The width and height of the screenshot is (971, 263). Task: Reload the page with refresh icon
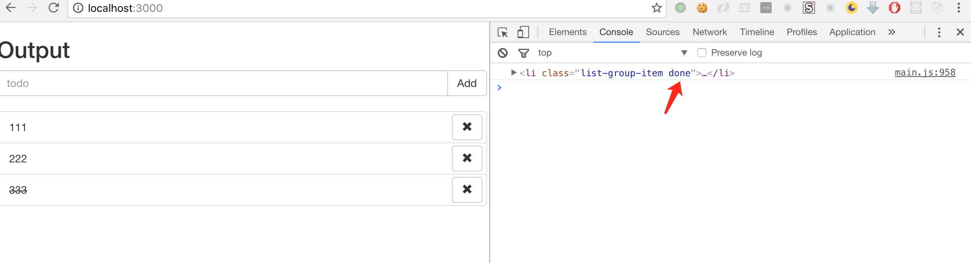point(54,8)
